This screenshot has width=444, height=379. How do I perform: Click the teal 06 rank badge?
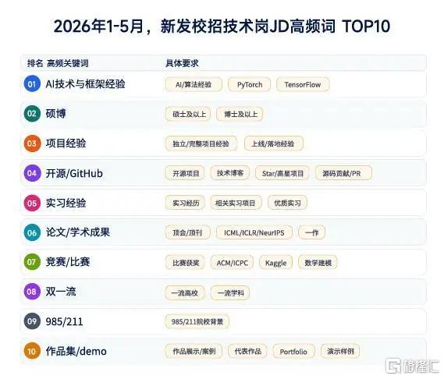click(x=32, y=232)
